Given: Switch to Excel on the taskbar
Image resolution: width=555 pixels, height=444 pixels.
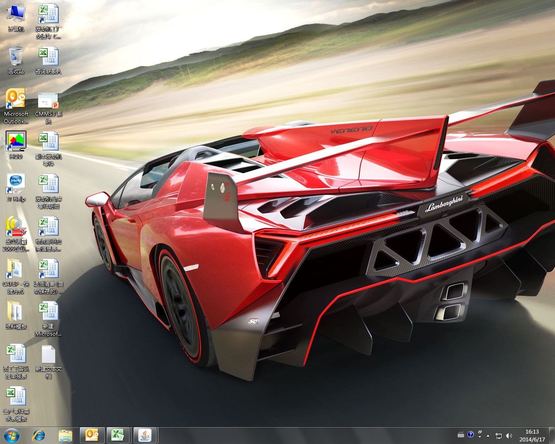Looking at the screenshot, I should (118, 435).
